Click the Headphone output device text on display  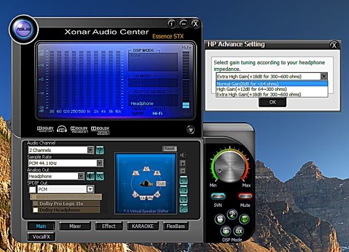pos(142,103)
